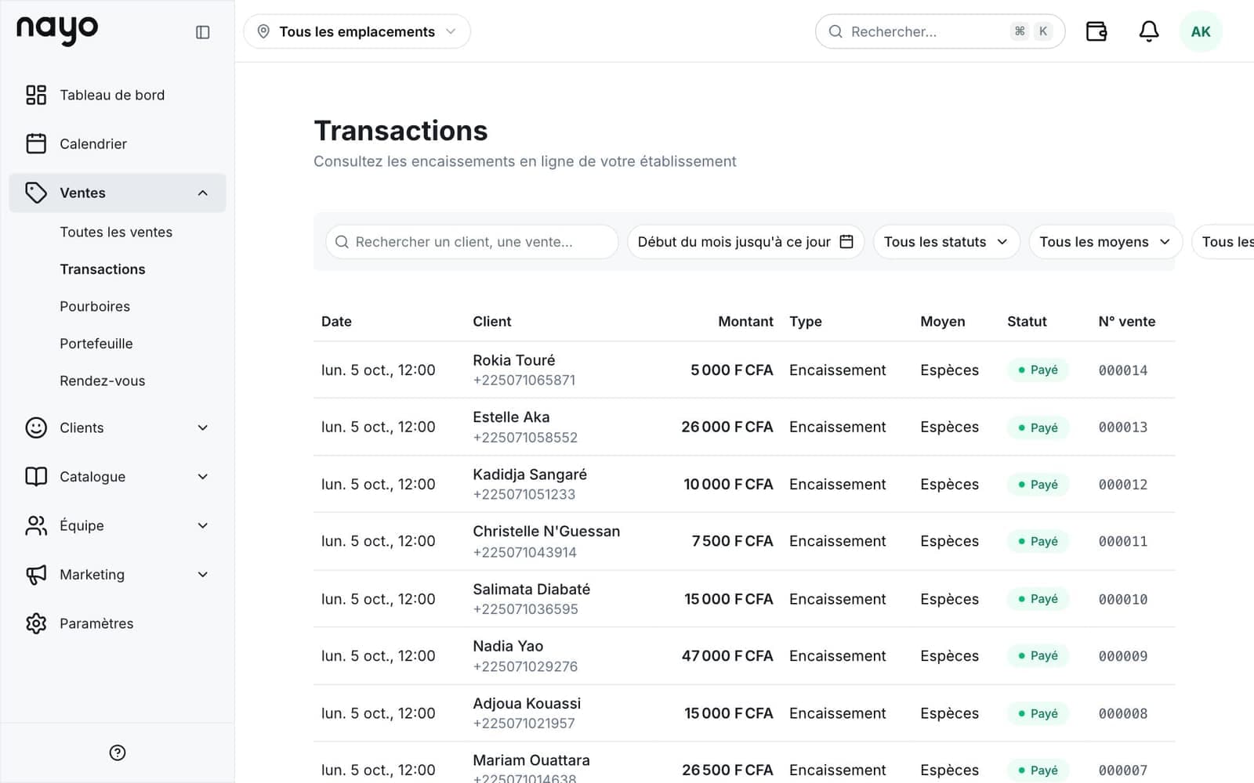Sort by the Montant column header
This screenshot has height=783, width=1254.
[745, 321]
